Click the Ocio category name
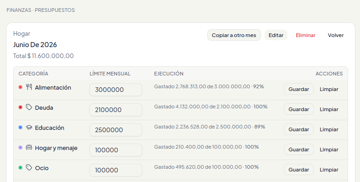Viewport: 360px width, 182px height. click(x=42, y=168)
